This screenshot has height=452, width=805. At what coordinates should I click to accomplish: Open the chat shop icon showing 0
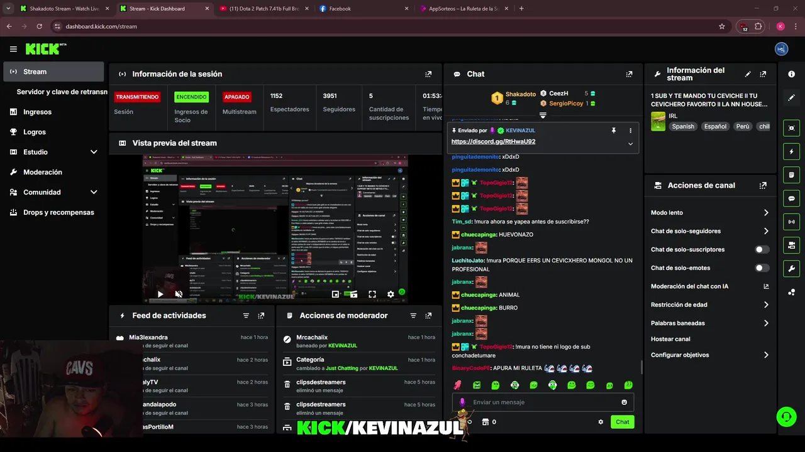click(489, 422)
